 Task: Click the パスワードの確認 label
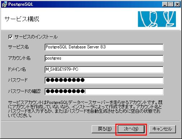pyautogui.click(x=24, y=91)
